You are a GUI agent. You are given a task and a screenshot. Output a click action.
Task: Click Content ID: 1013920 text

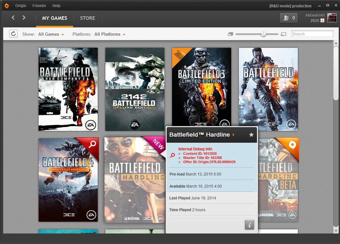[200, 153]
